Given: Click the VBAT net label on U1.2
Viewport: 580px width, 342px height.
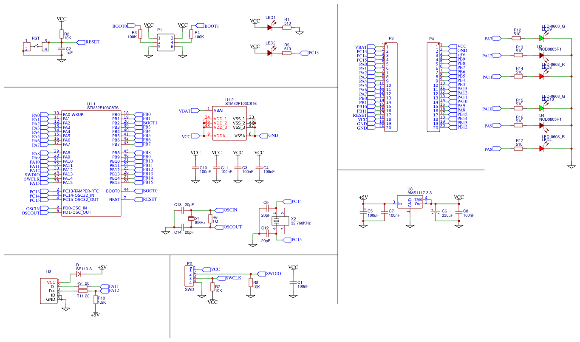Looking at the screenshot, I should click(190, 110).
